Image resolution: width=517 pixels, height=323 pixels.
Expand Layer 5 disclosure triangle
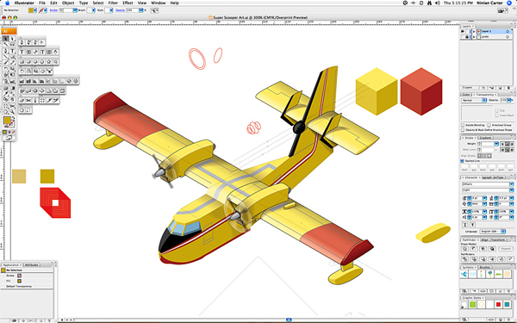[474, 31]
